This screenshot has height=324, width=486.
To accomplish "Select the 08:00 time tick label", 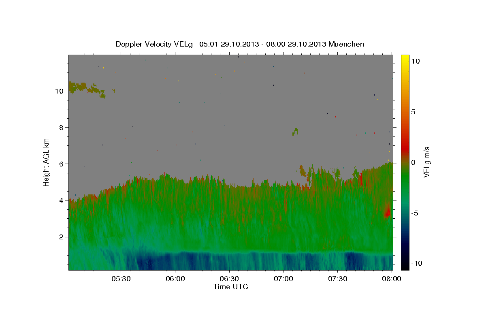I will coord(392,279).
